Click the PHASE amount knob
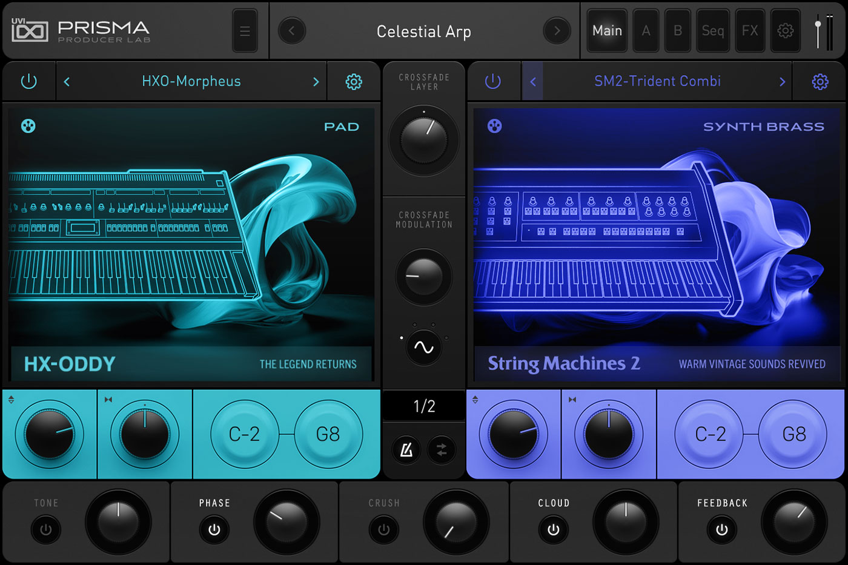 click(x=287, y=523)
